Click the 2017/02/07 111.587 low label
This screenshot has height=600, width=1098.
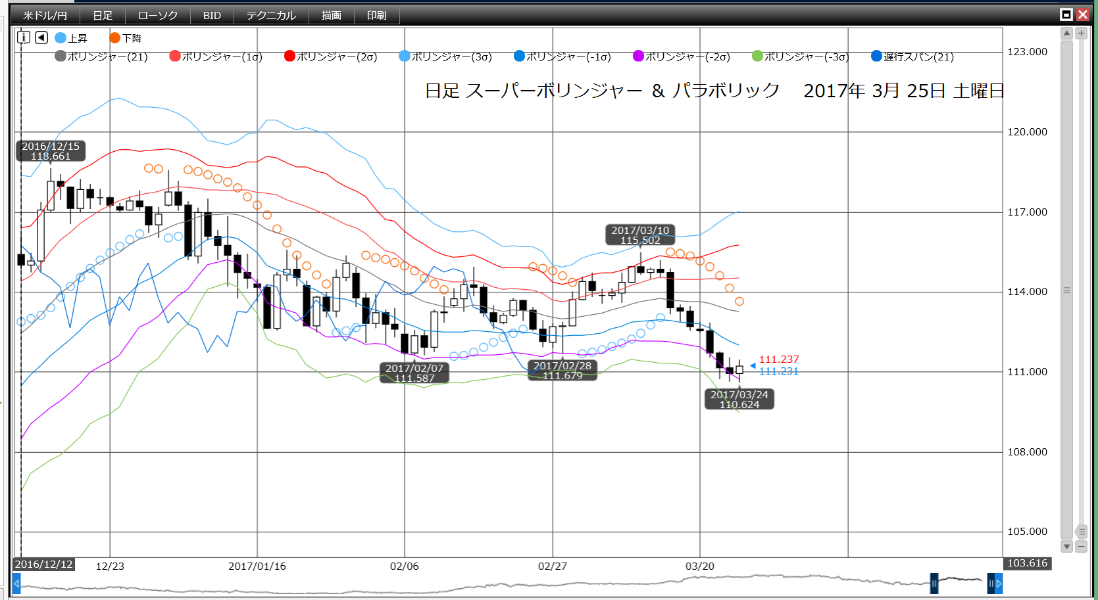click(x=414, y=373)
